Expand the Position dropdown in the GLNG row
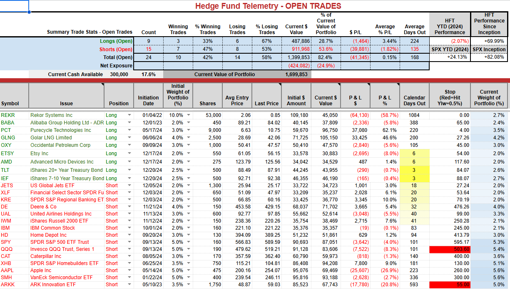The width and height of the screenshot is (510, 290). click(129, 138)
